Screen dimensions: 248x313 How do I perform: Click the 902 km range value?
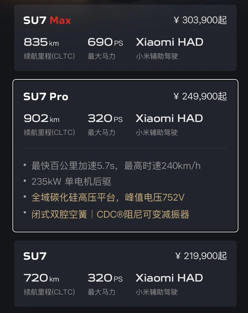pos(41,118)
